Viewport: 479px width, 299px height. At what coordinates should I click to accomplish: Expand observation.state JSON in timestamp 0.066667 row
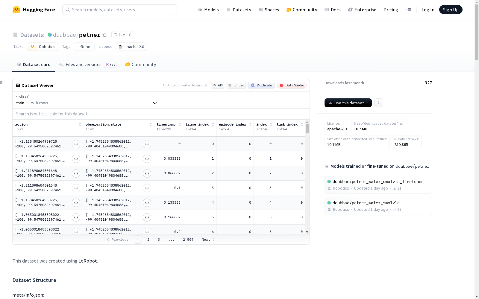tap(147, 173)
